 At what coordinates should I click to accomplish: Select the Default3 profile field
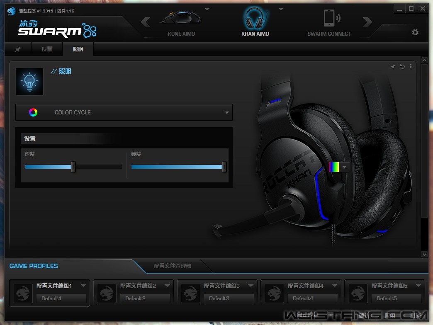(x=229, y=298)
